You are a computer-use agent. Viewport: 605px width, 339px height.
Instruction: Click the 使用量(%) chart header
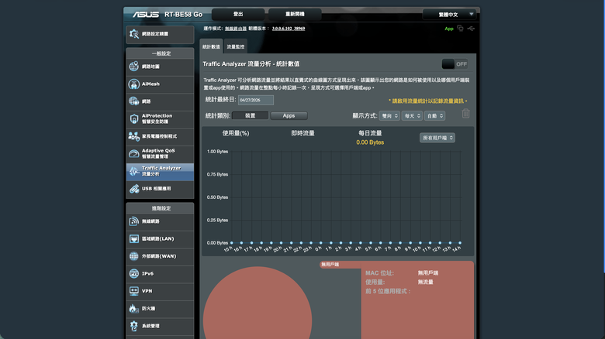coord(236,133)
